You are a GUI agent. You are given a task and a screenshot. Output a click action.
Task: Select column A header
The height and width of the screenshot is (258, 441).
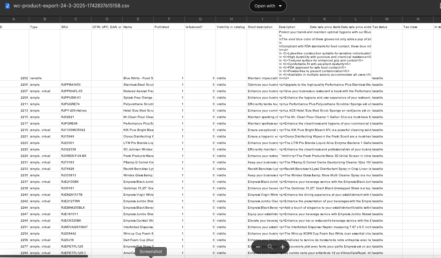click(14, 19)
